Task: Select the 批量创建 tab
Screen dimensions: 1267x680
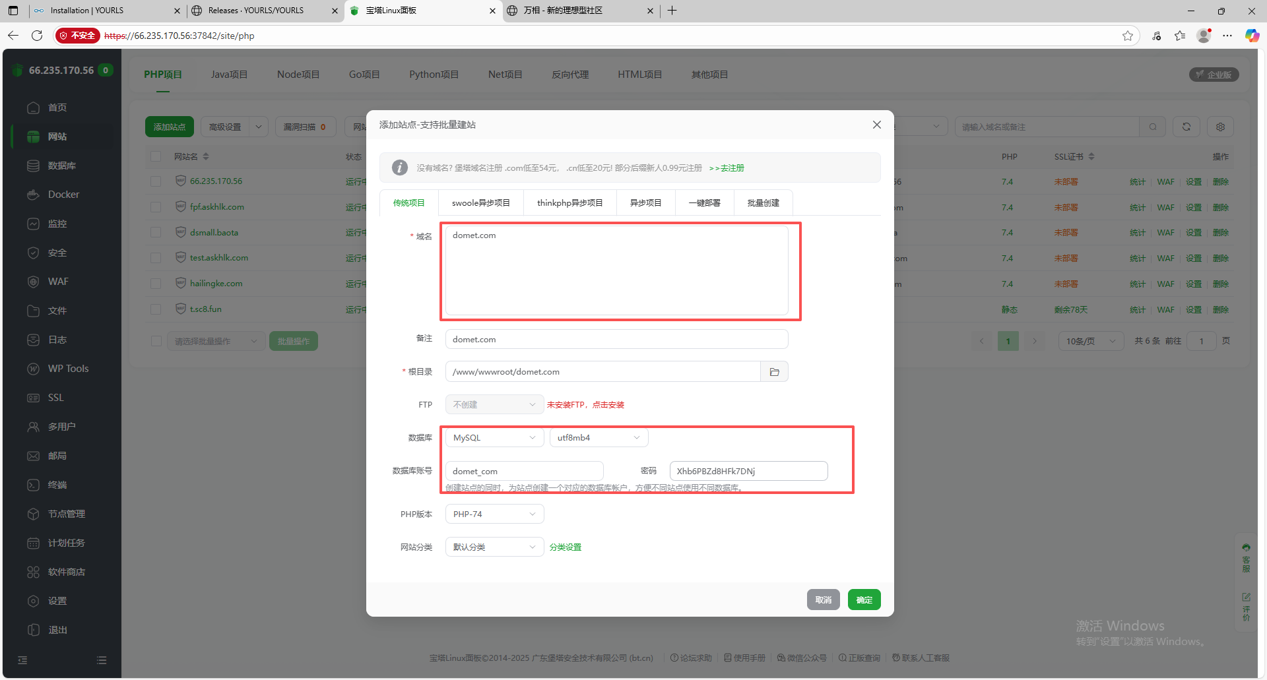Action: [763, 203]
